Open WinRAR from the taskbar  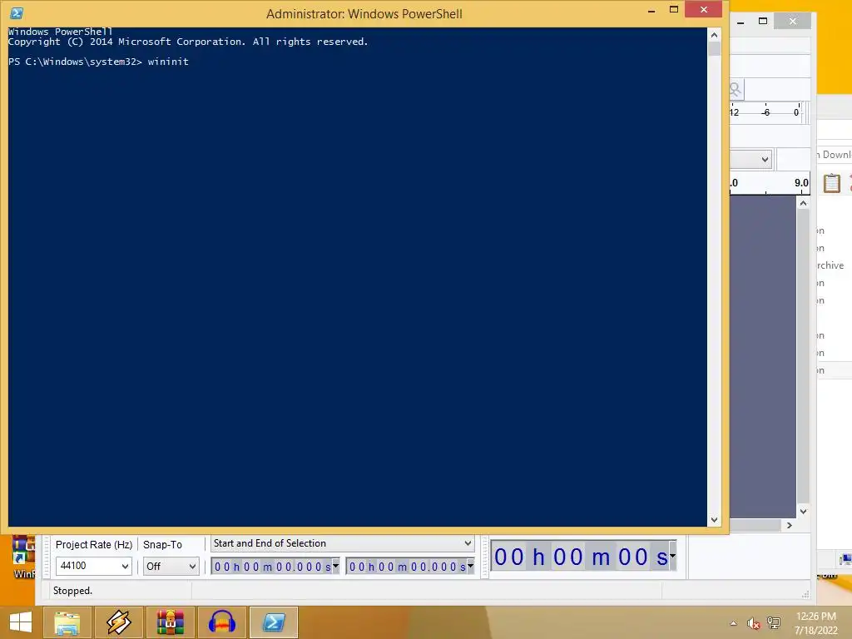[x=170, y=622]
